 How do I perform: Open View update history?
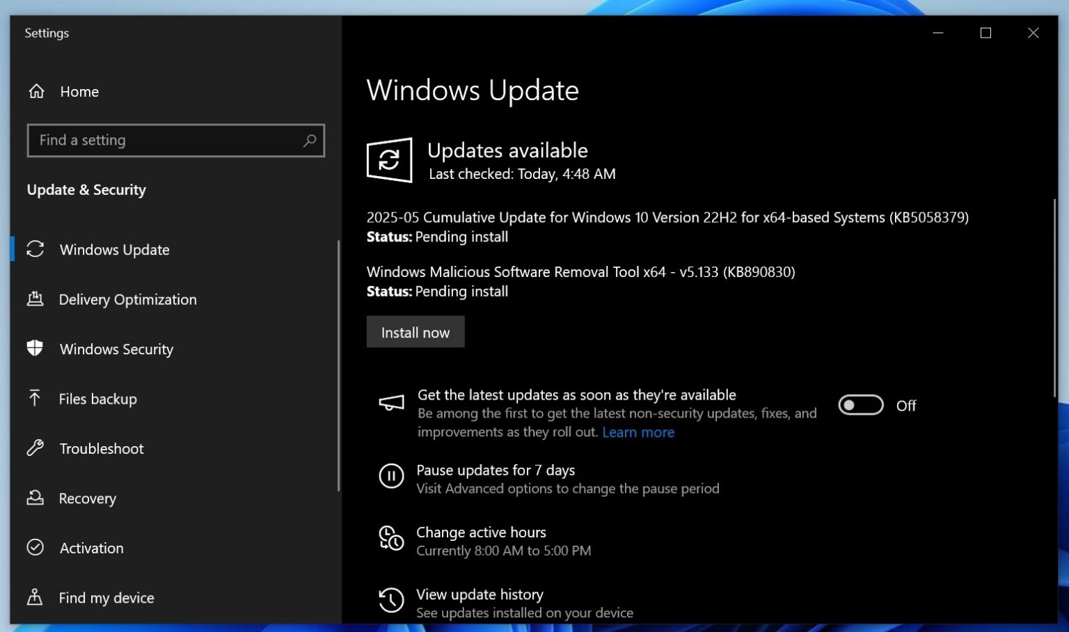(479, 594)
